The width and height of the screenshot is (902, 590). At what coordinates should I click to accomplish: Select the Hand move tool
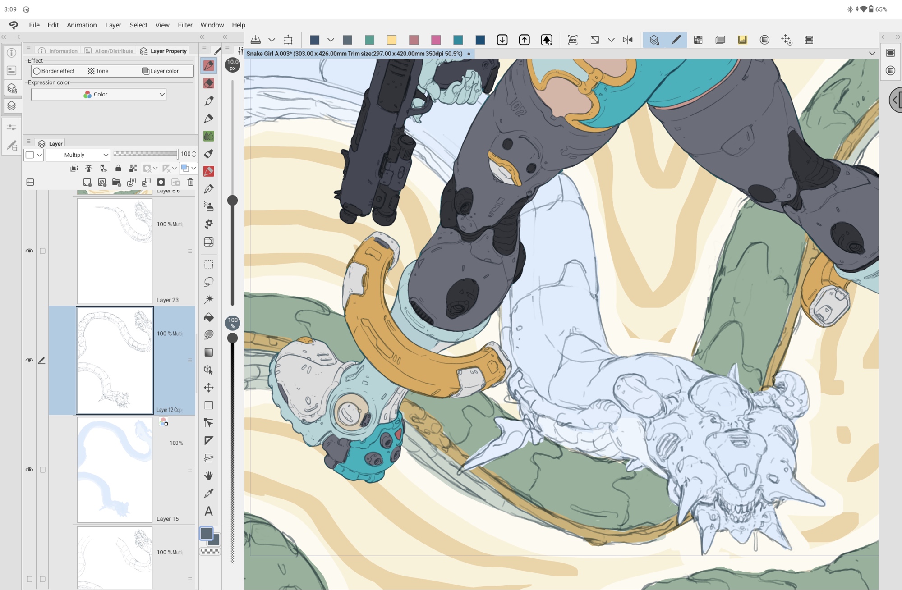coord(208,476)
